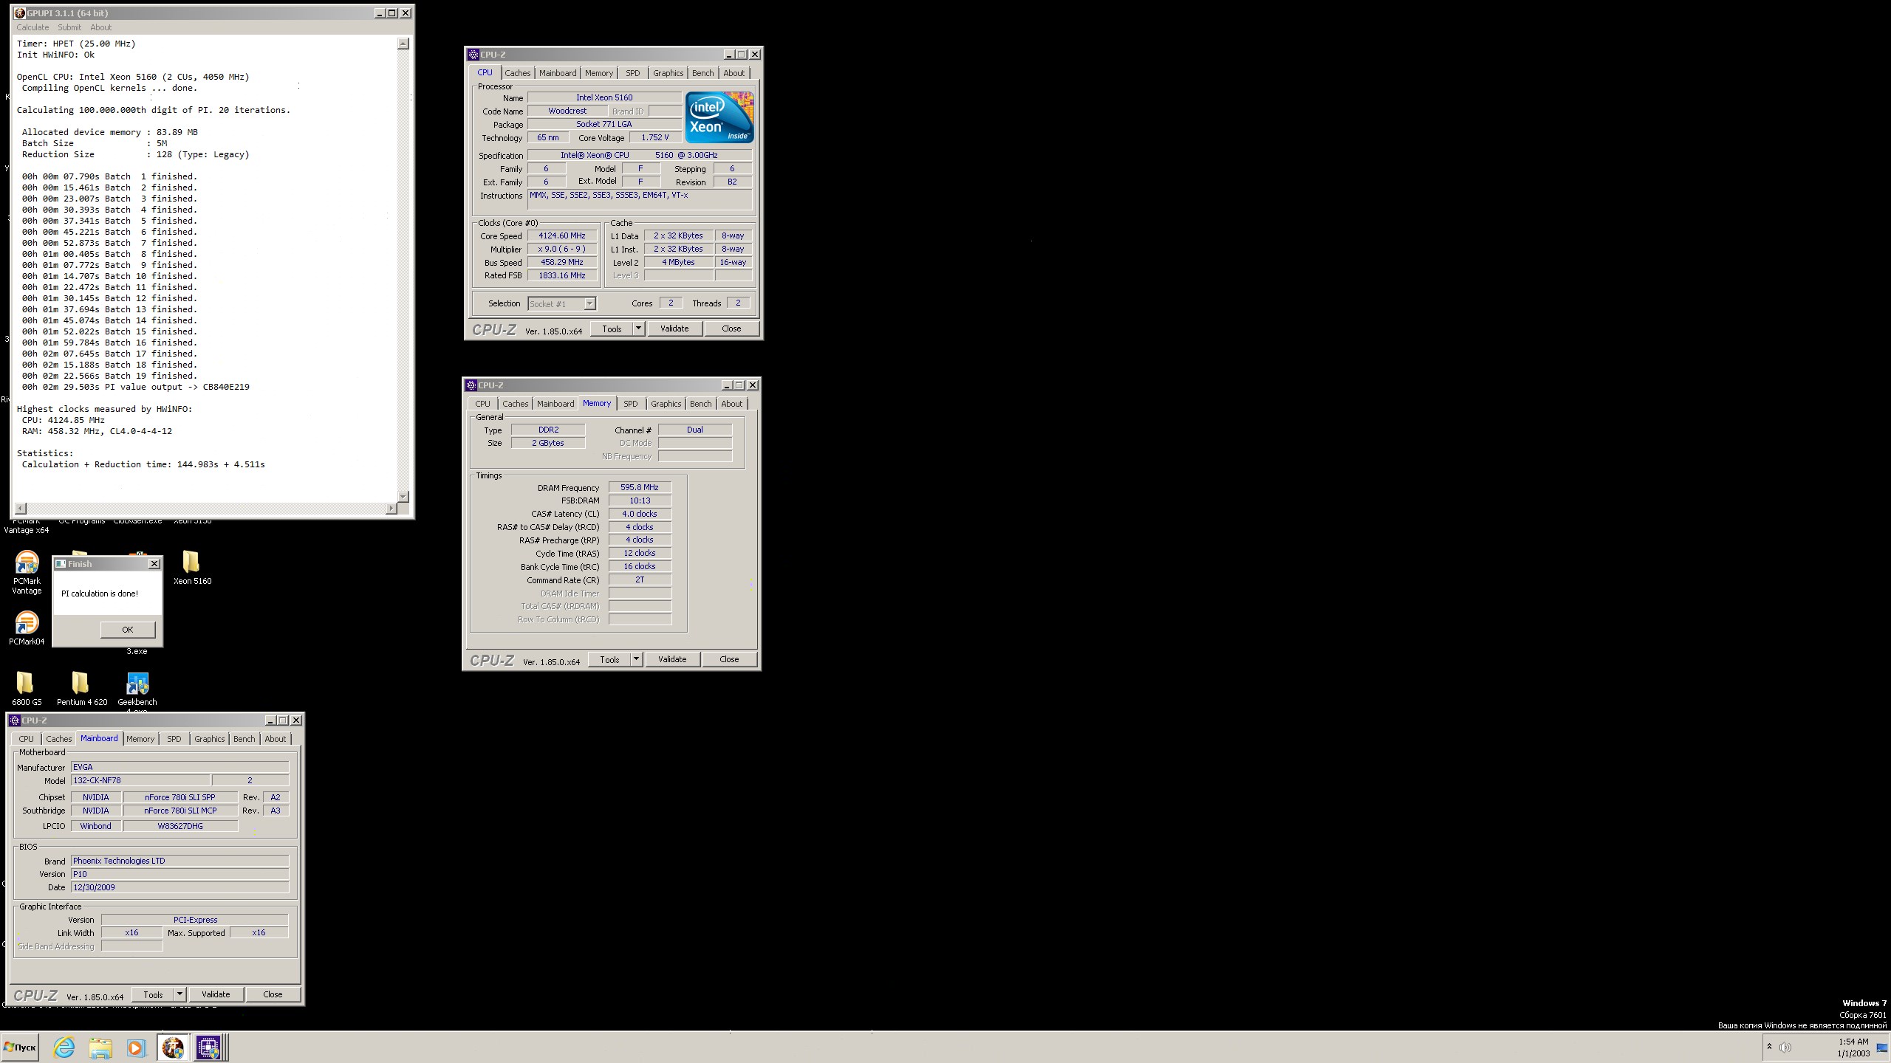The height and width of the screenshot is (1063, 1891).
Task: Expand Tools dropdown arrow in Memory window
Action: [636, 659]
